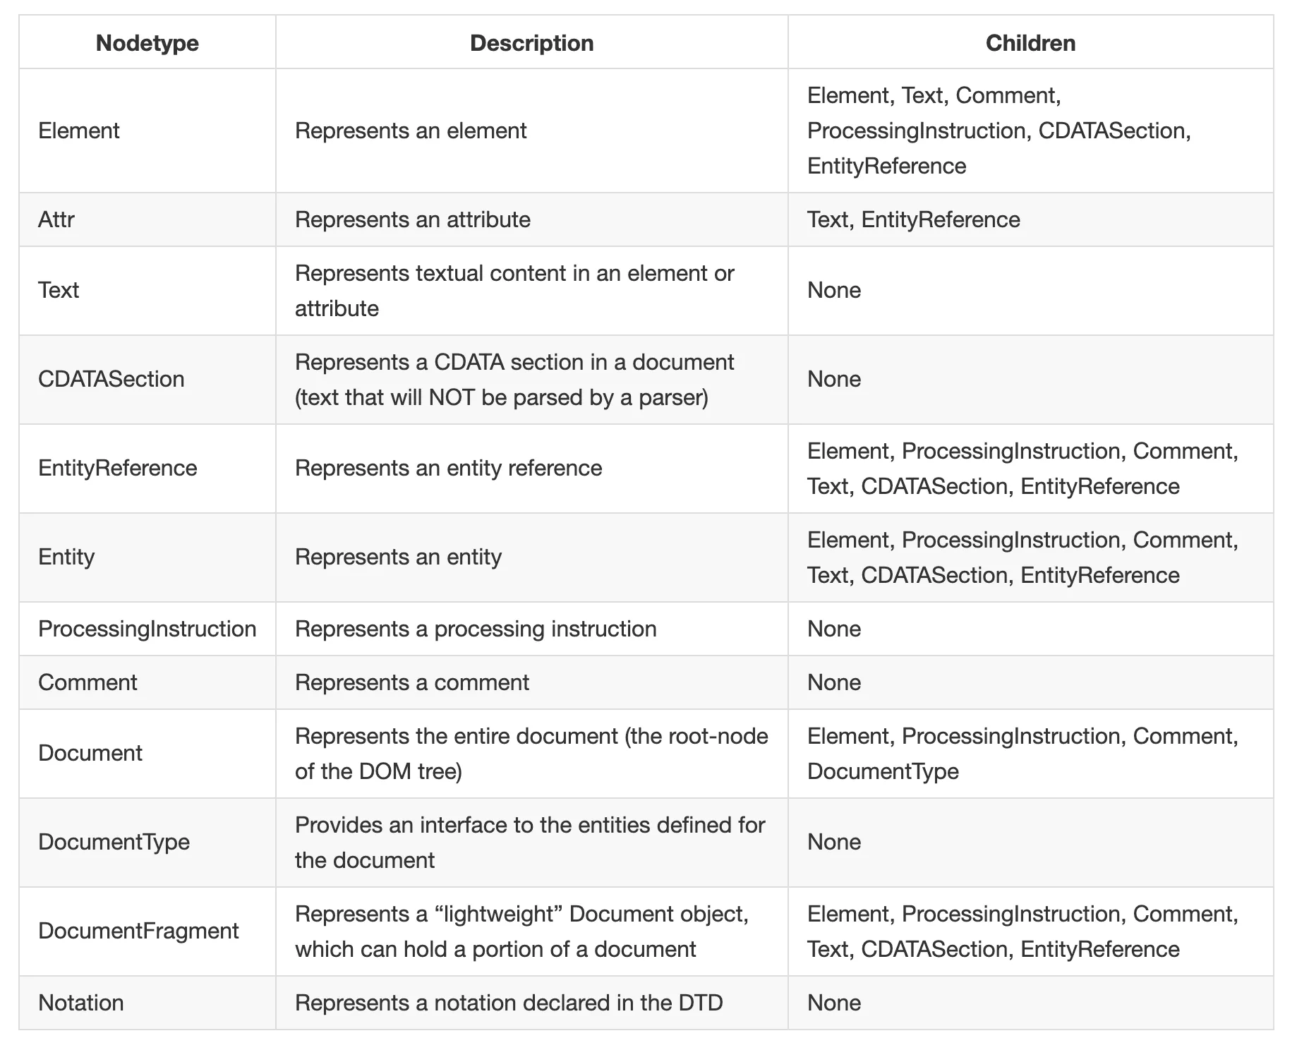Click 'Represents a notation declared in the DTD'
This screenshot has width=1297, height=1050.
509,1003
